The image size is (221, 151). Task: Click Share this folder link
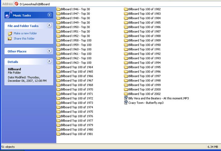(x=24, y=39)
